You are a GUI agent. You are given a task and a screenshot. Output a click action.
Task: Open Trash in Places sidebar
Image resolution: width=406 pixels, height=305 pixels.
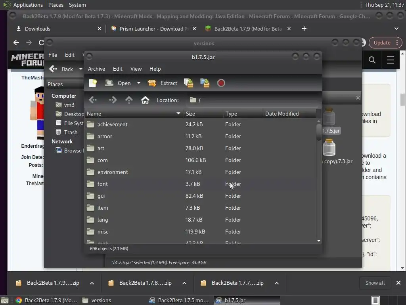click(x=67, y=132)
